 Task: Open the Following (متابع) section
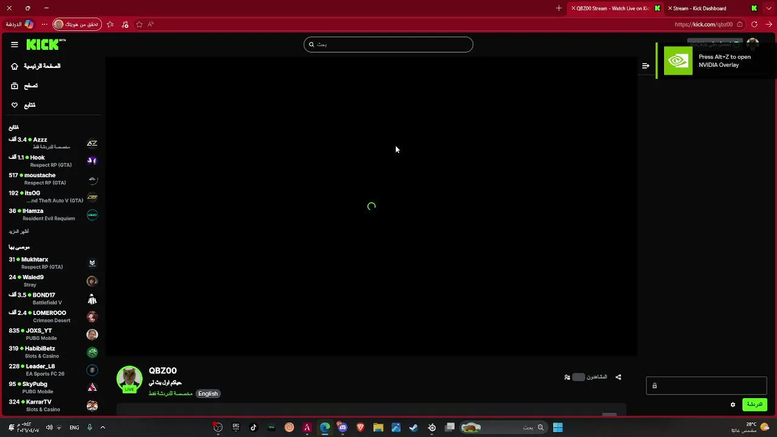click(23, 105)
